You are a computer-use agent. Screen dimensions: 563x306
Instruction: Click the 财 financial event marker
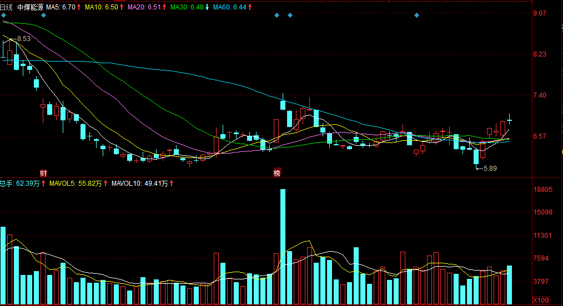43,173
